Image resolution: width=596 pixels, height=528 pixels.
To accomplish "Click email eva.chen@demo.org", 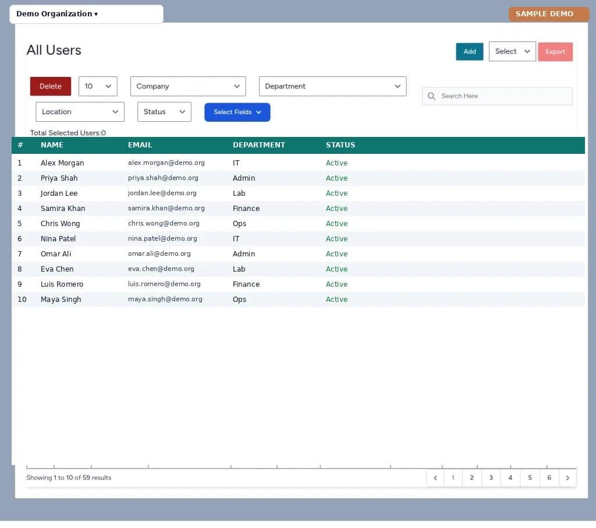I will coord(161,269).
